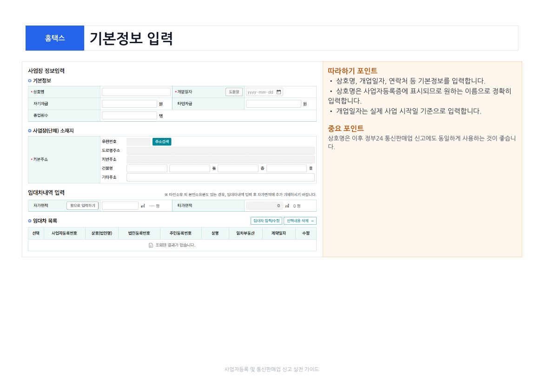Click the 선택내용 삭제 button

point(300,221)
